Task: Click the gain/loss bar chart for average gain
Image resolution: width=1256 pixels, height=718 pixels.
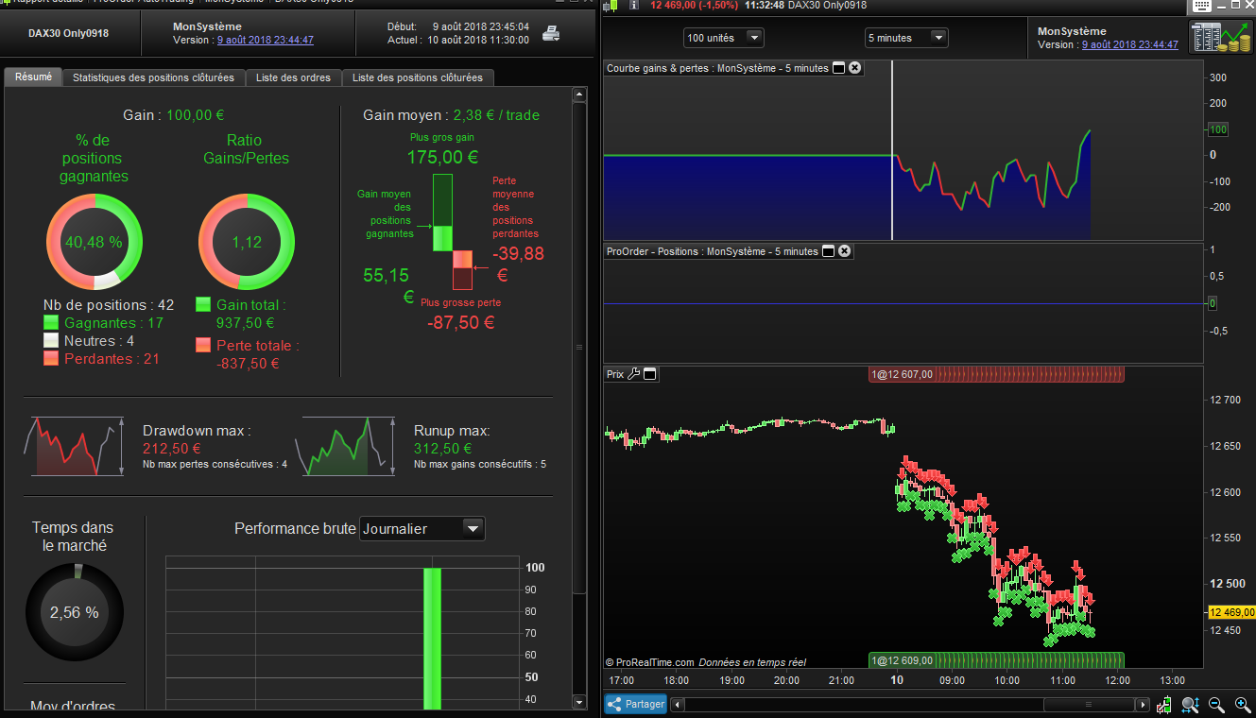Action: pos(452,231)
